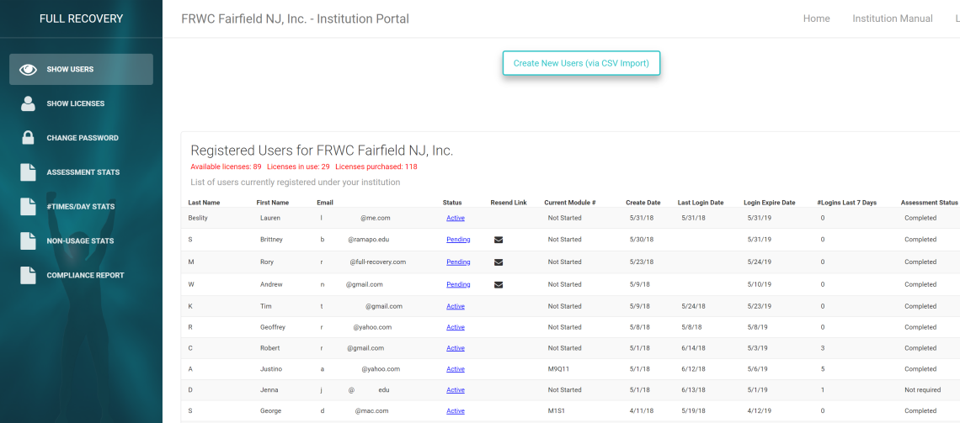
Task: Click 4/11/18 create date for George
Action: tap(640, 410)
